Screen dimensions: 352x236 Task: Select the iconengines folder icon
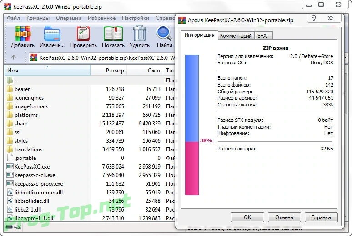[10, 97]
